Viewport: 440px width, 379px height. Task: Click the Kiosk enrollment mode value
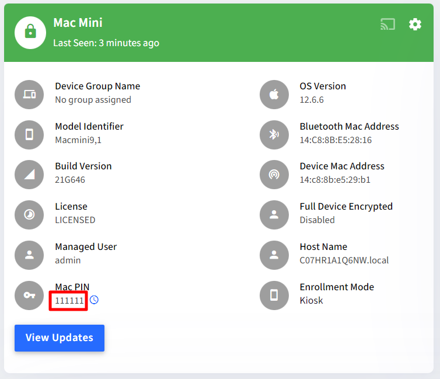pyautogui.click(x=311, y=300)
